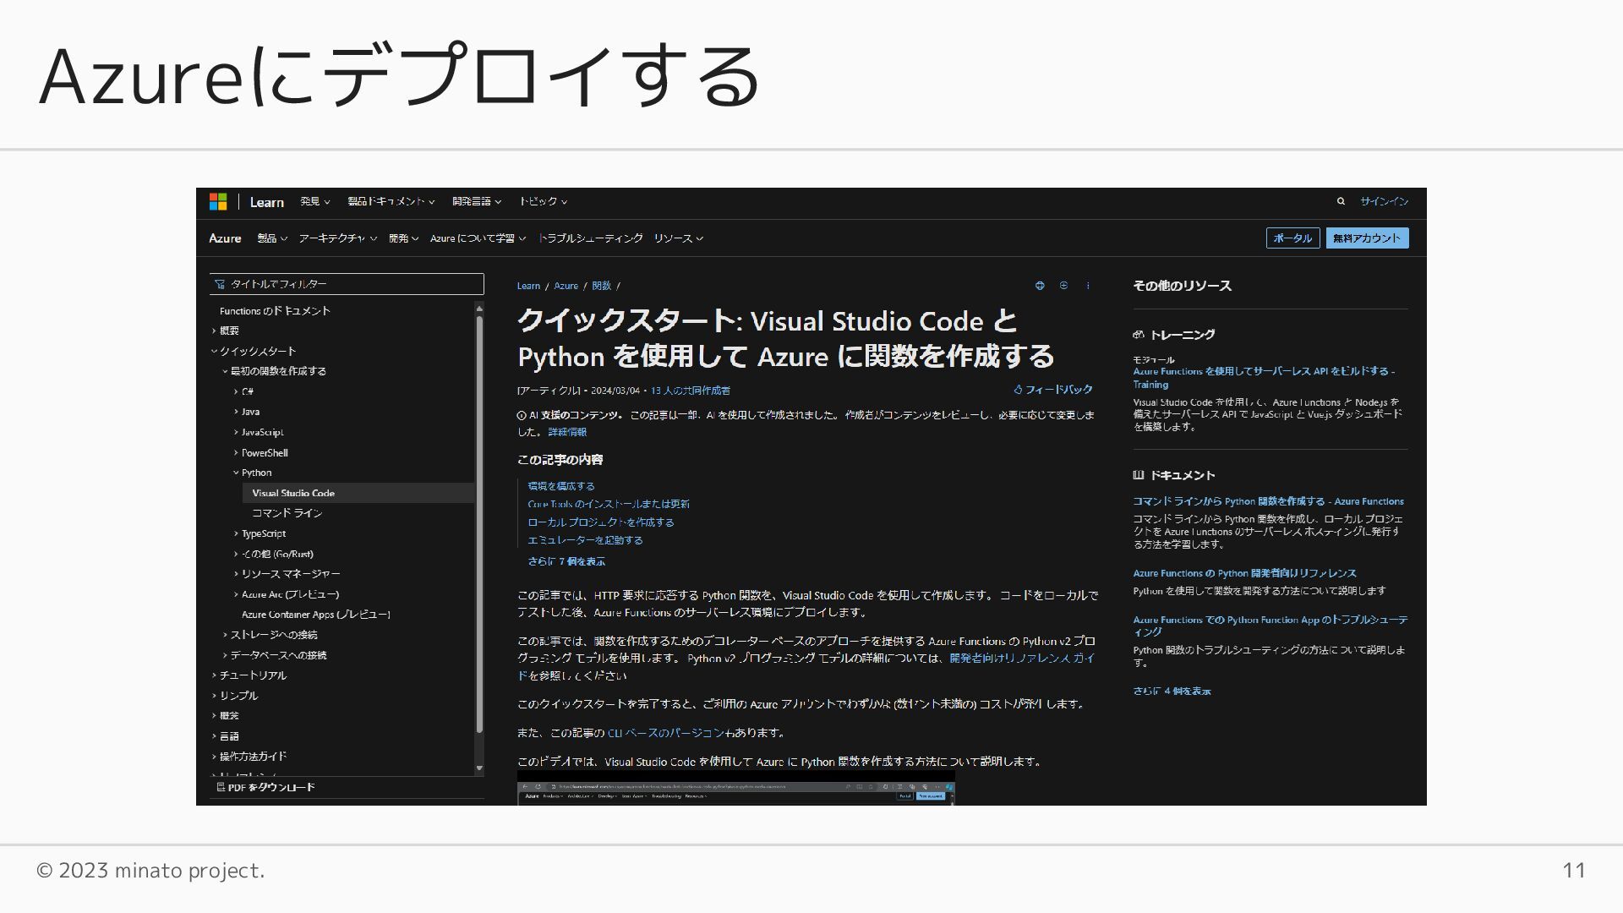The width and height of the screenshot is (1623, 913).
Task: Click the PDF download icon
Action: [x=221, y=787]
